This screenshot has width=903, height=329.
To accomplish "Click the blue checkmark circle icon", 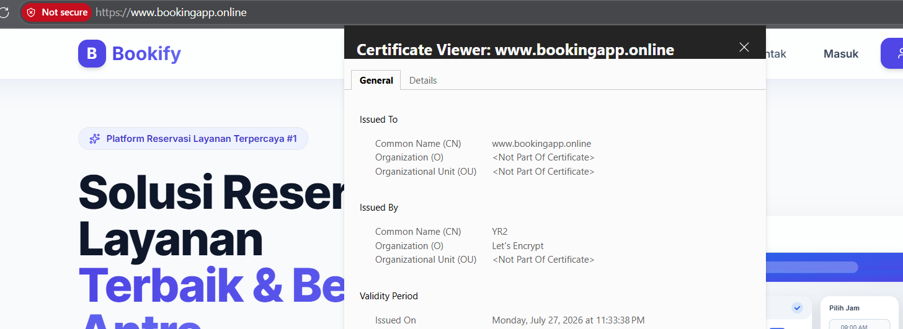I will tap(797, 308).
